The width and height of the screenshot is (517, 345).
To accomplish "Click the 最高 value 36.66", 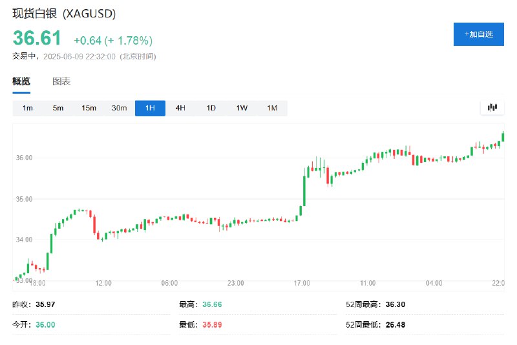I will coord(212,304).
